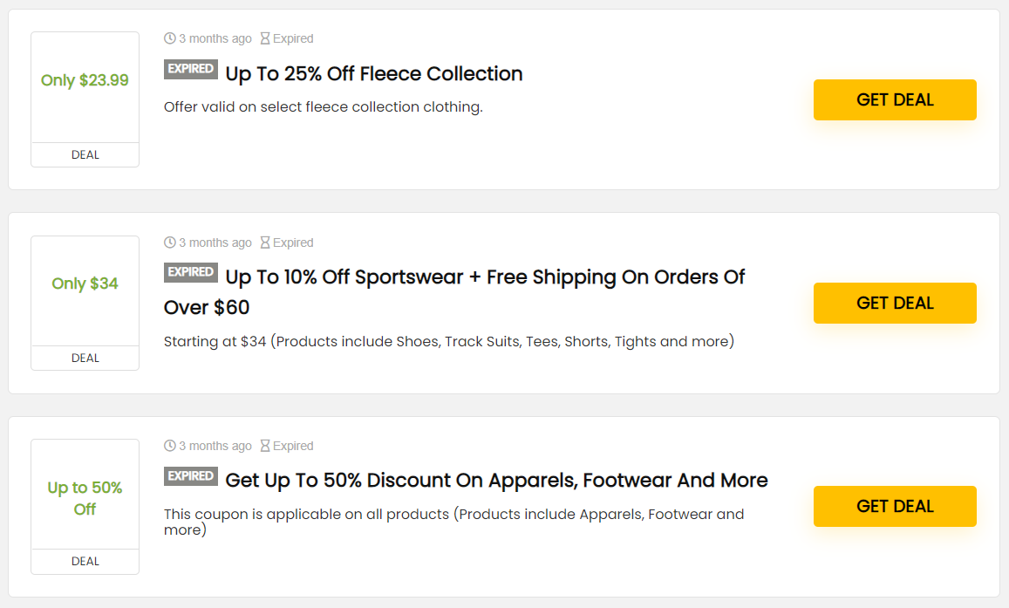Open the Get Up To 50% Discount title

[x=496, y=481]
